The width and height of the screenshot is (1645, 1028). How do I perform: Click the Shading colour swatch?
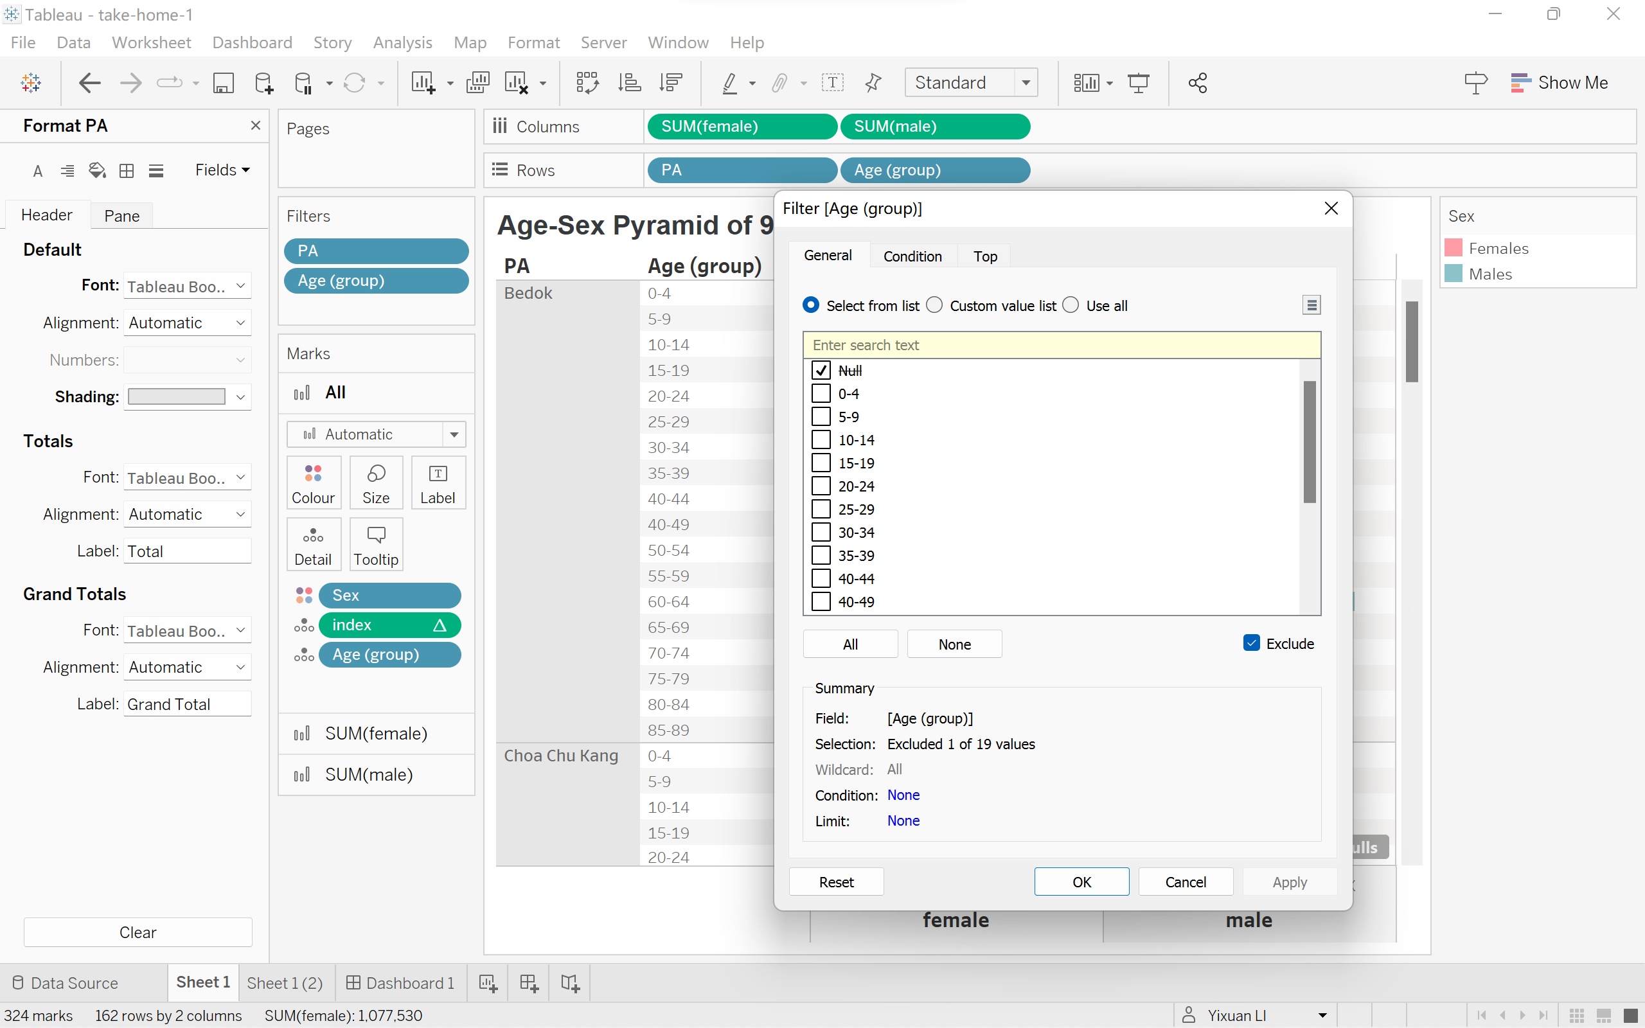[177, 397]
